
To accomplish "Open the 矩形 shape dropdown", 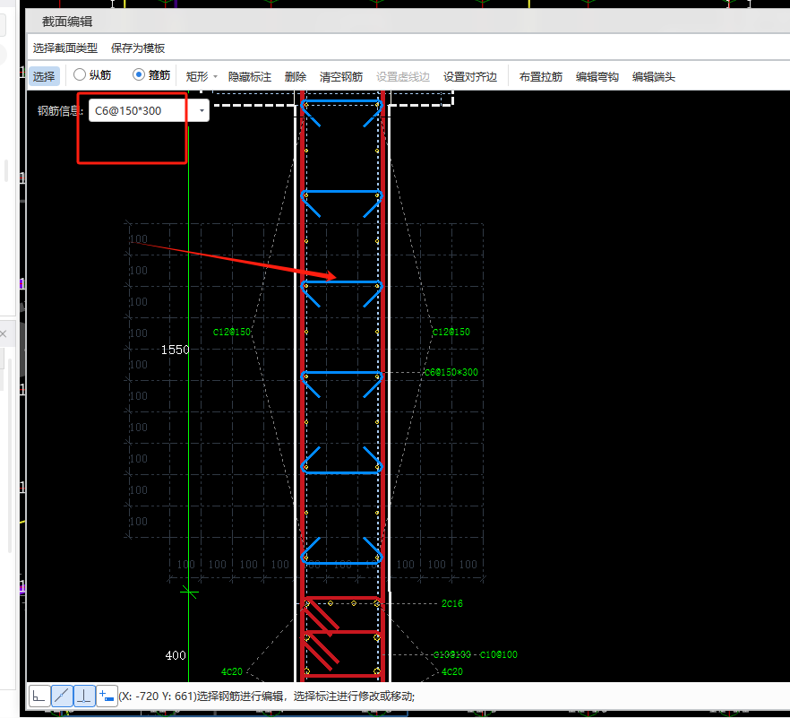I will pyautogui.click(x=201, y=77).
